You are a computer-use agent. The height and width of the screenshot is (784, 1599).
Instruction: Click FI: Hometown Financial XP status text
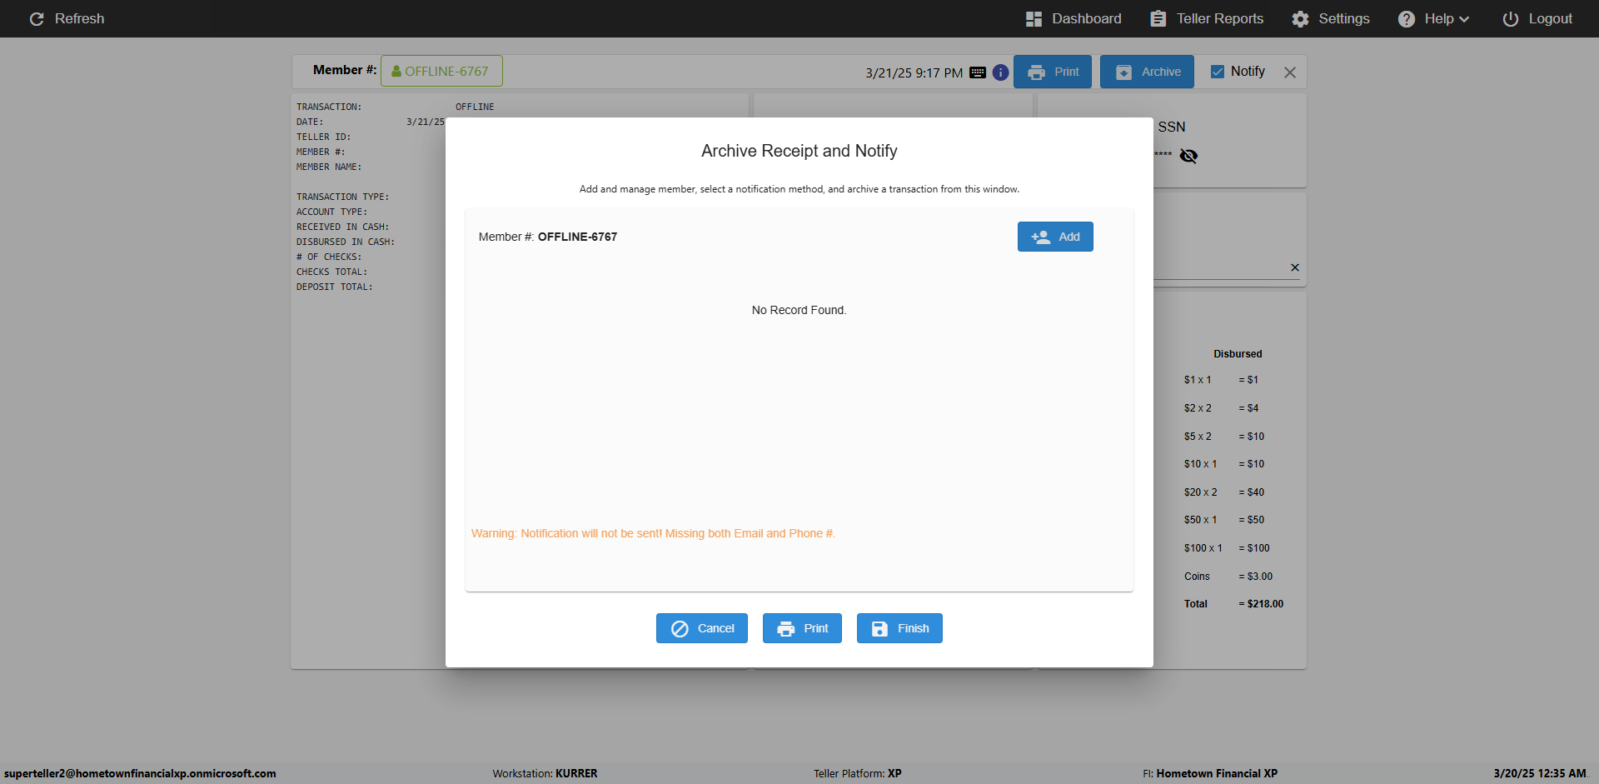coord(1210,773)
